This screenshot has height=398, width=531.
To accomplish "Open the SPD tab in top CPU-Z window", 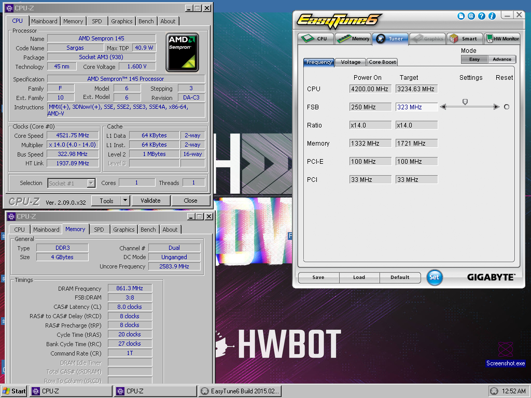I will (97, 21).
